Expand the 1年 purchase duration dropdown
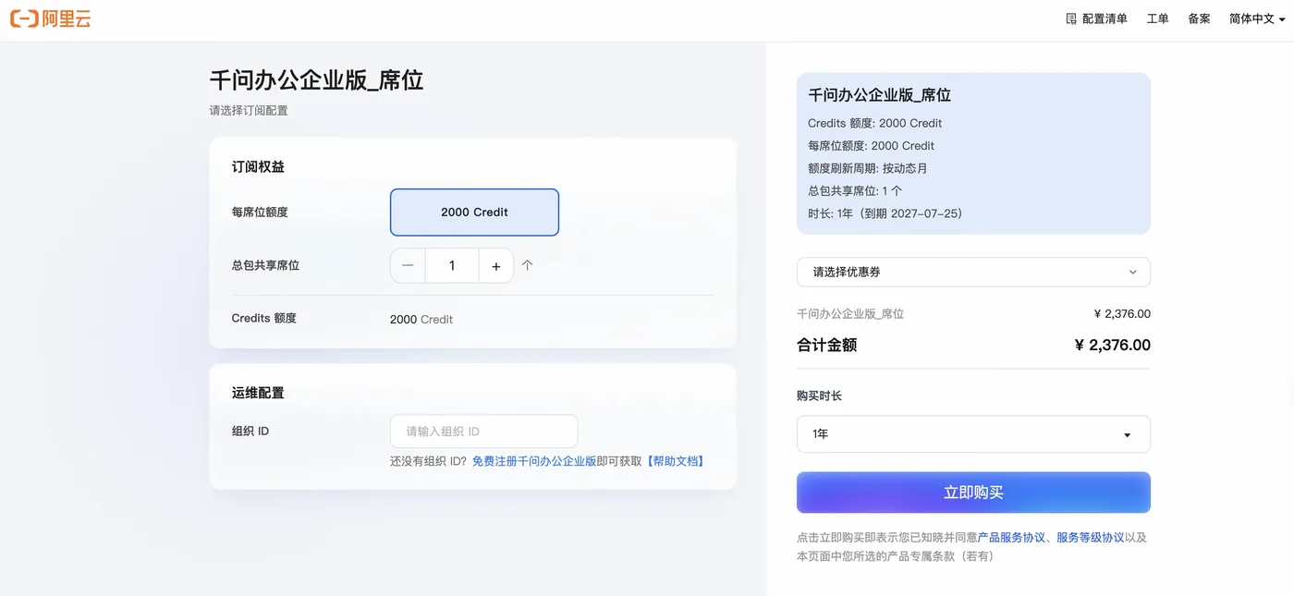This screenshot has width=1294, height=596. [973, 434]
